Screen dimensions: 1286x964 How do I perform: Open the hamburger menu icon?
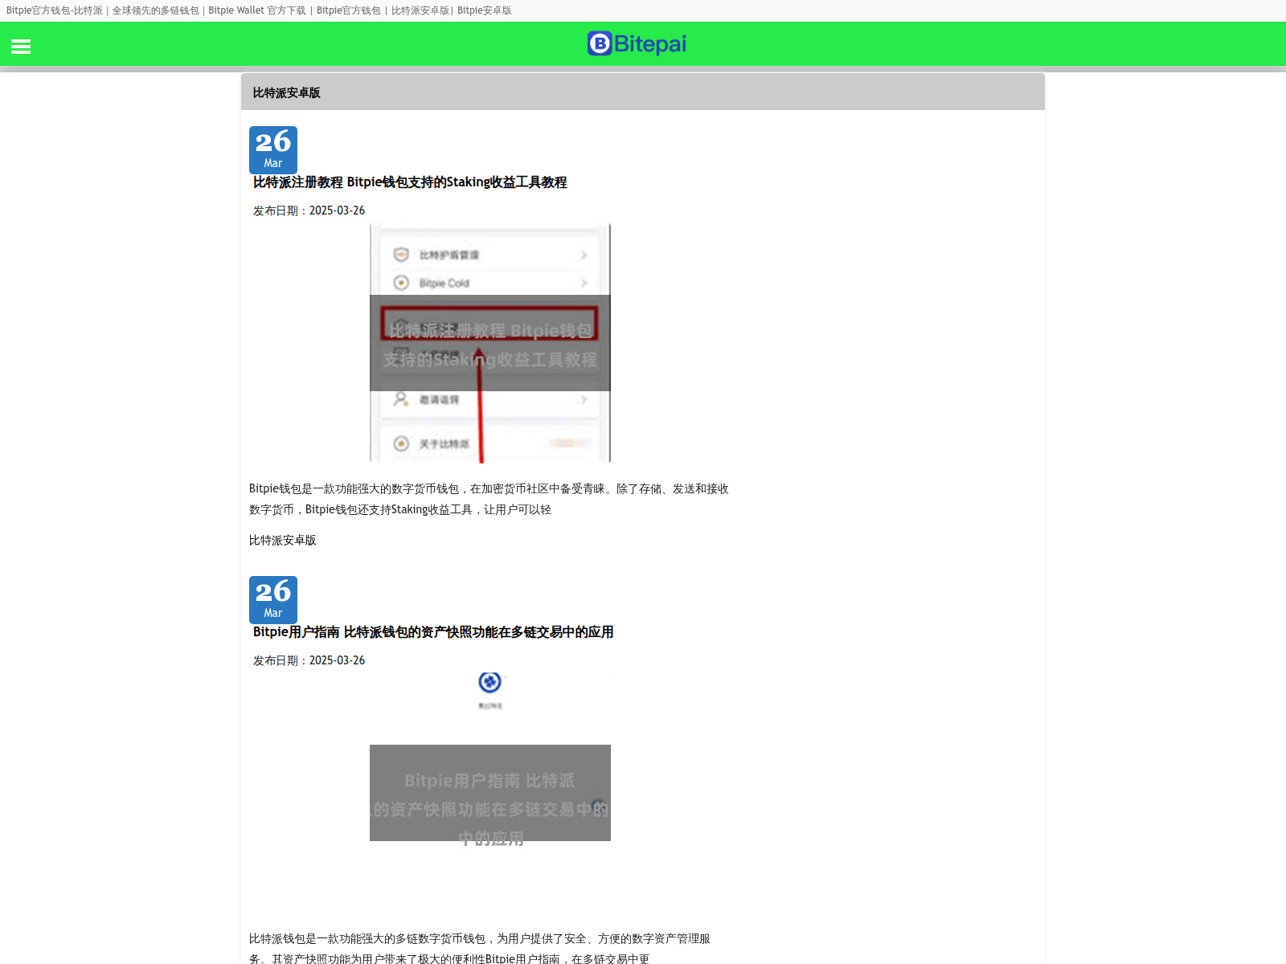point(21,47)
